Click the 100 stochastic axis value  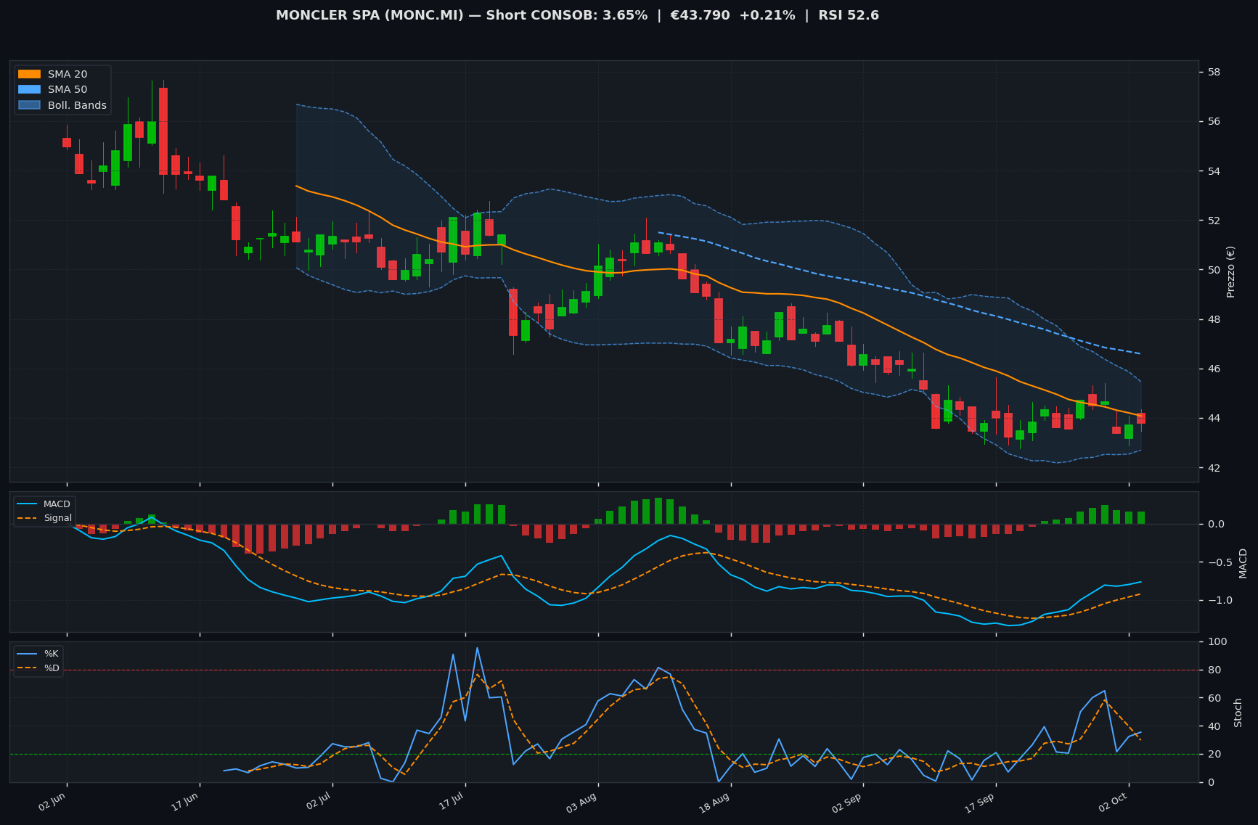(x=1217, y=641)
